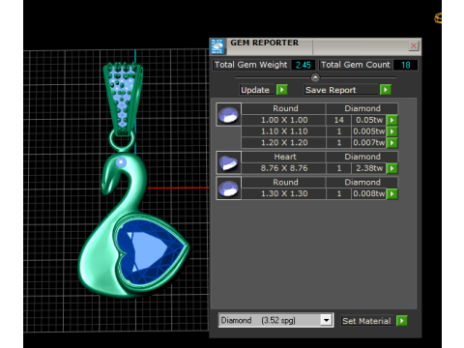Collapse the header using the round arrow handle

click(x=315, y=77)
